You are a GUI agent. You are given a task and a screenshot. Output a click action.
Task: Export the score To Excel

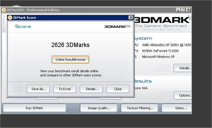coord(65,89)
